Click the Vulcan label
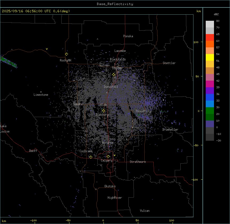 coord(145,211)
